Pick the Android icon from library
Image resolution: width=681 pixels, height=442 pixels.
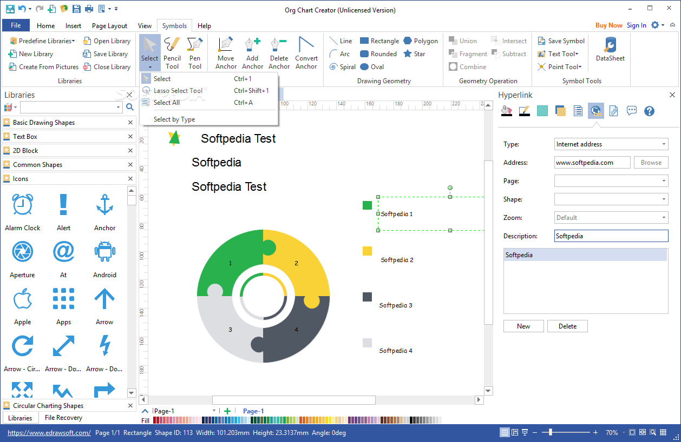104,259
